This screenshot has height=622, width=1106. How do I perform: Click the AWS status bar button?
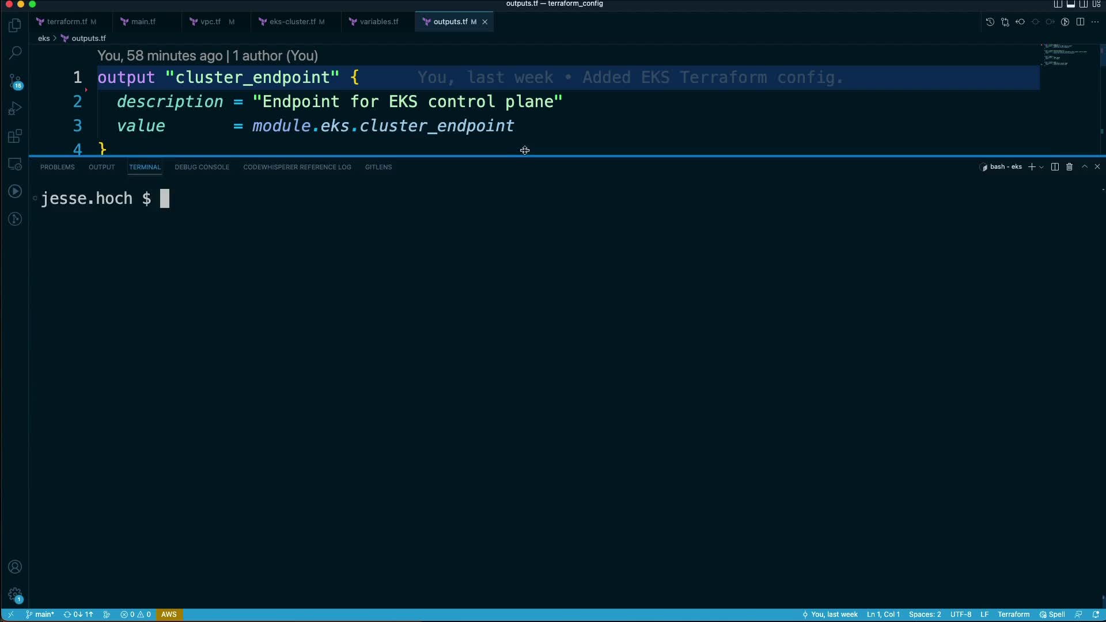169,615
